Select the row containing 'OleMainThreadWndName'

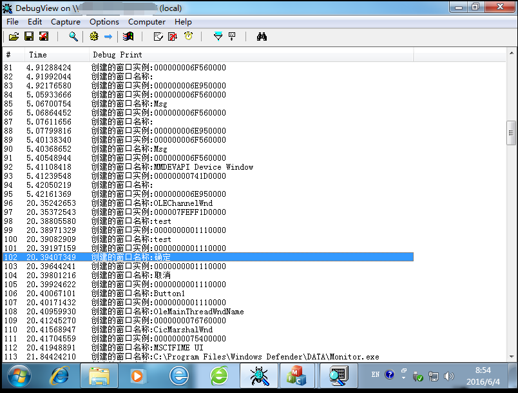208,312
